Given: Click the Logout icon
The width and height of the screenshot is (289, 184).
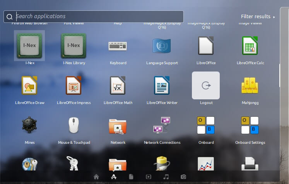Looking at the screenshot, I should 206,85.
